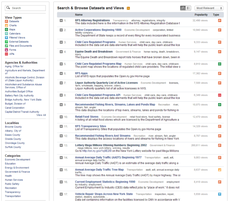Expand row 16 Current Employment Statistics arrow
Screen dimensions: 230x201
tap(61, 182)
